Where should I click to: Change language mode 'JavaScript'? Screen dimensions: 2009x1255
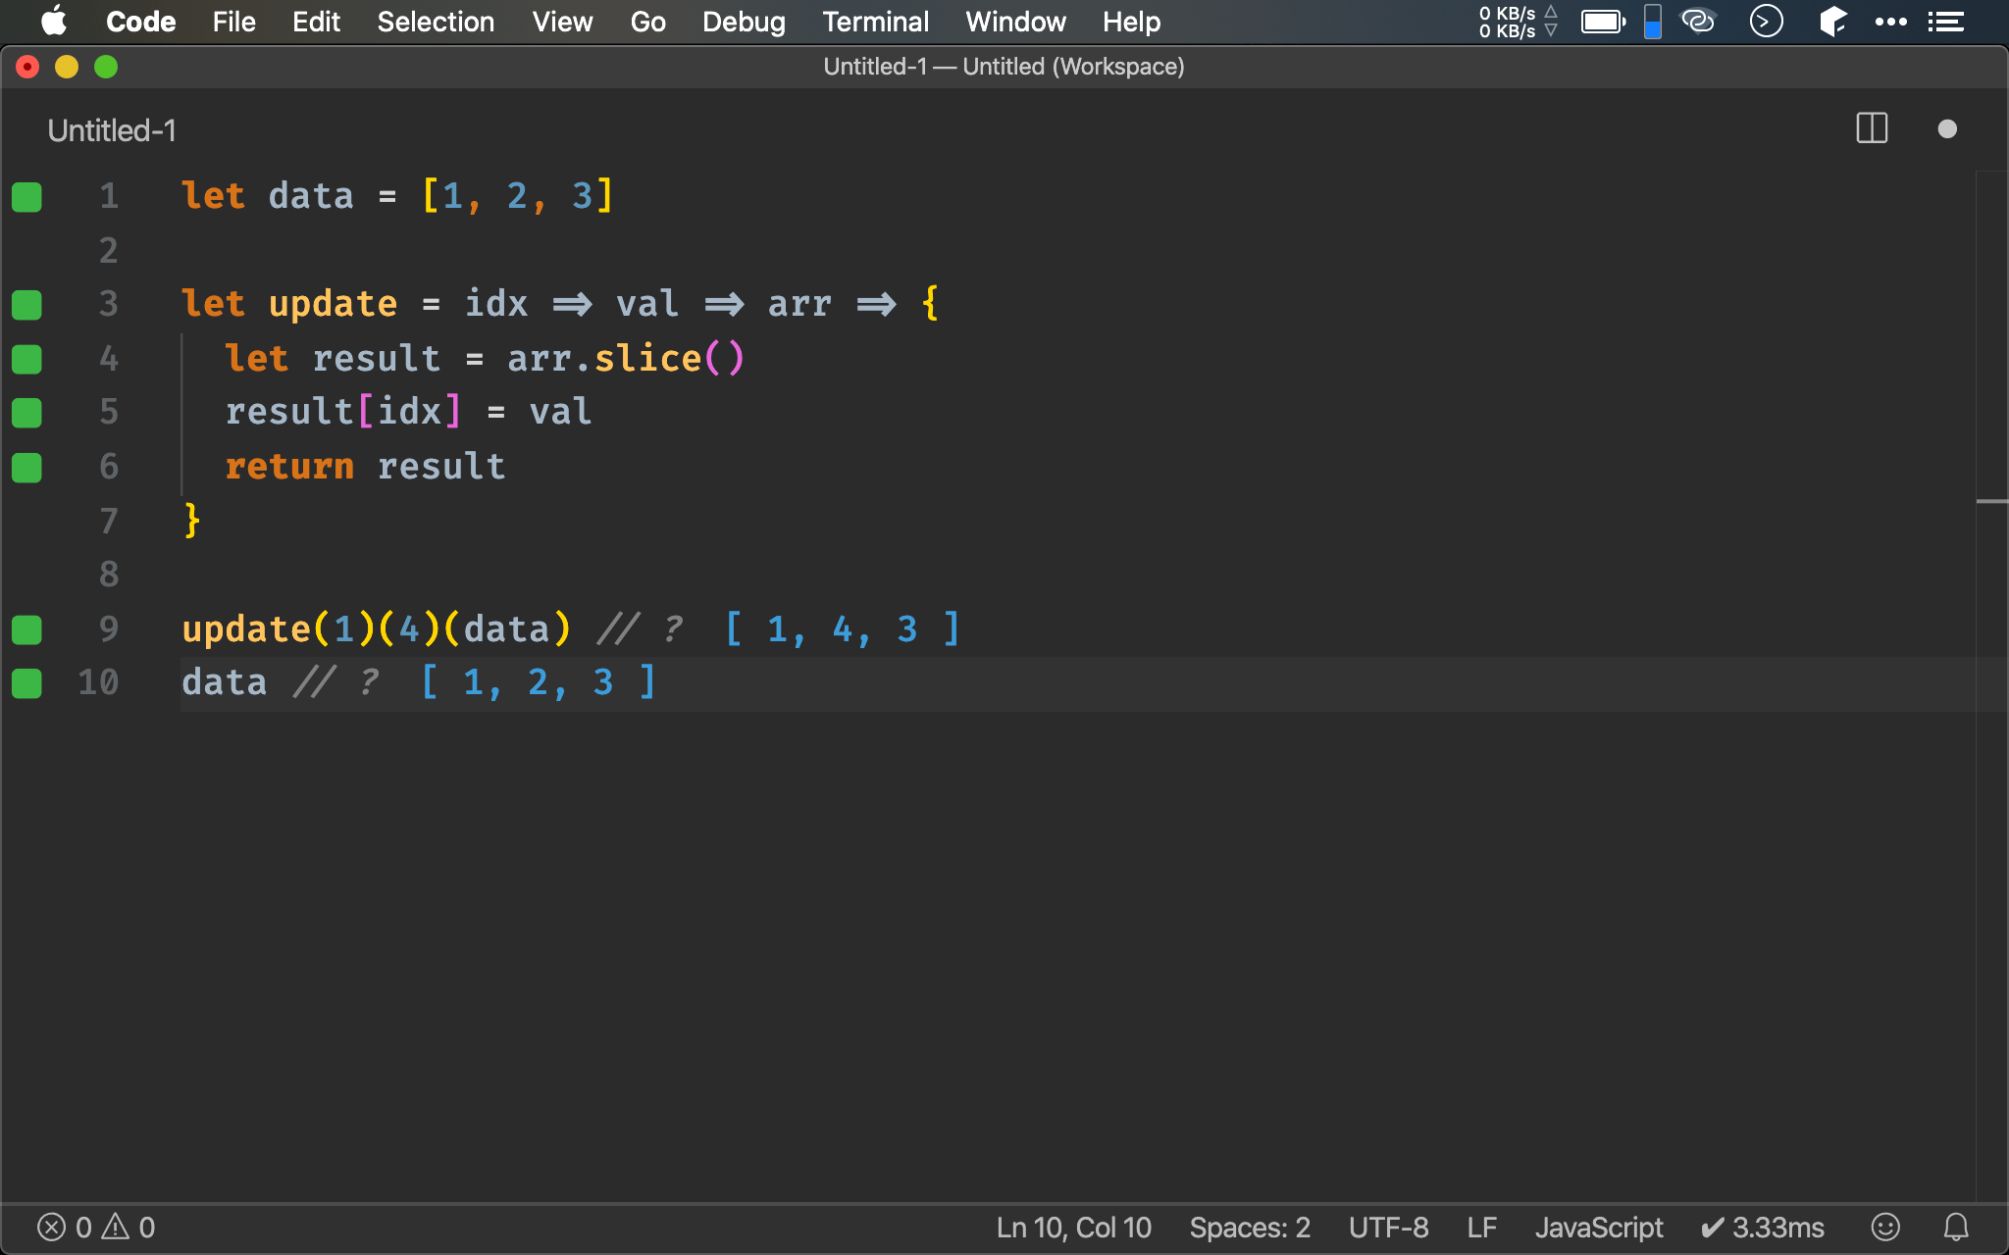tap(1599, 1228)
